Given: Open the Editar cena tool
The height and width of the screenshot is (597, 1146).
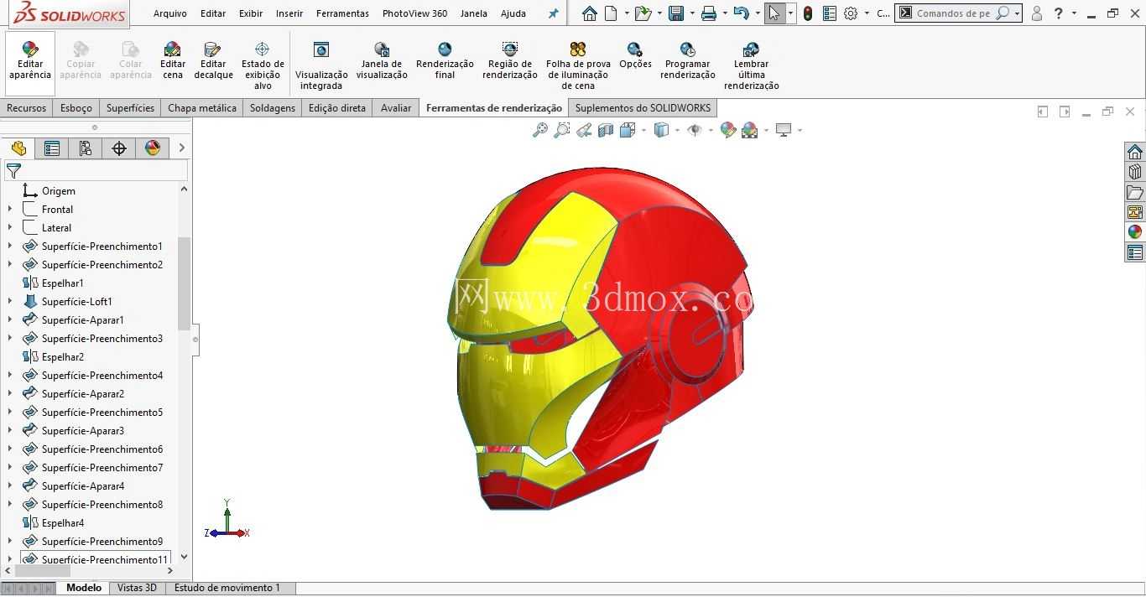Looking at the screenshot, I should point(173,61).
